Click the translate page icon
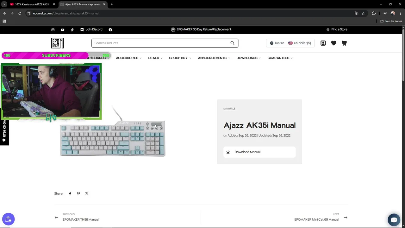 tap(356, 13)
